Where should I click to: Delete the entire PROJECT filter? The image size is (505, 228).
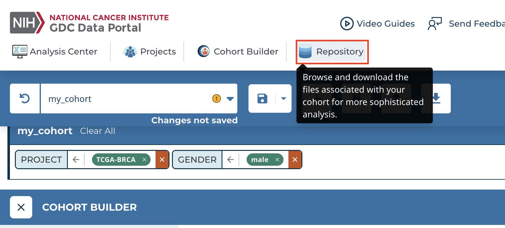click(x=162, y=160)
